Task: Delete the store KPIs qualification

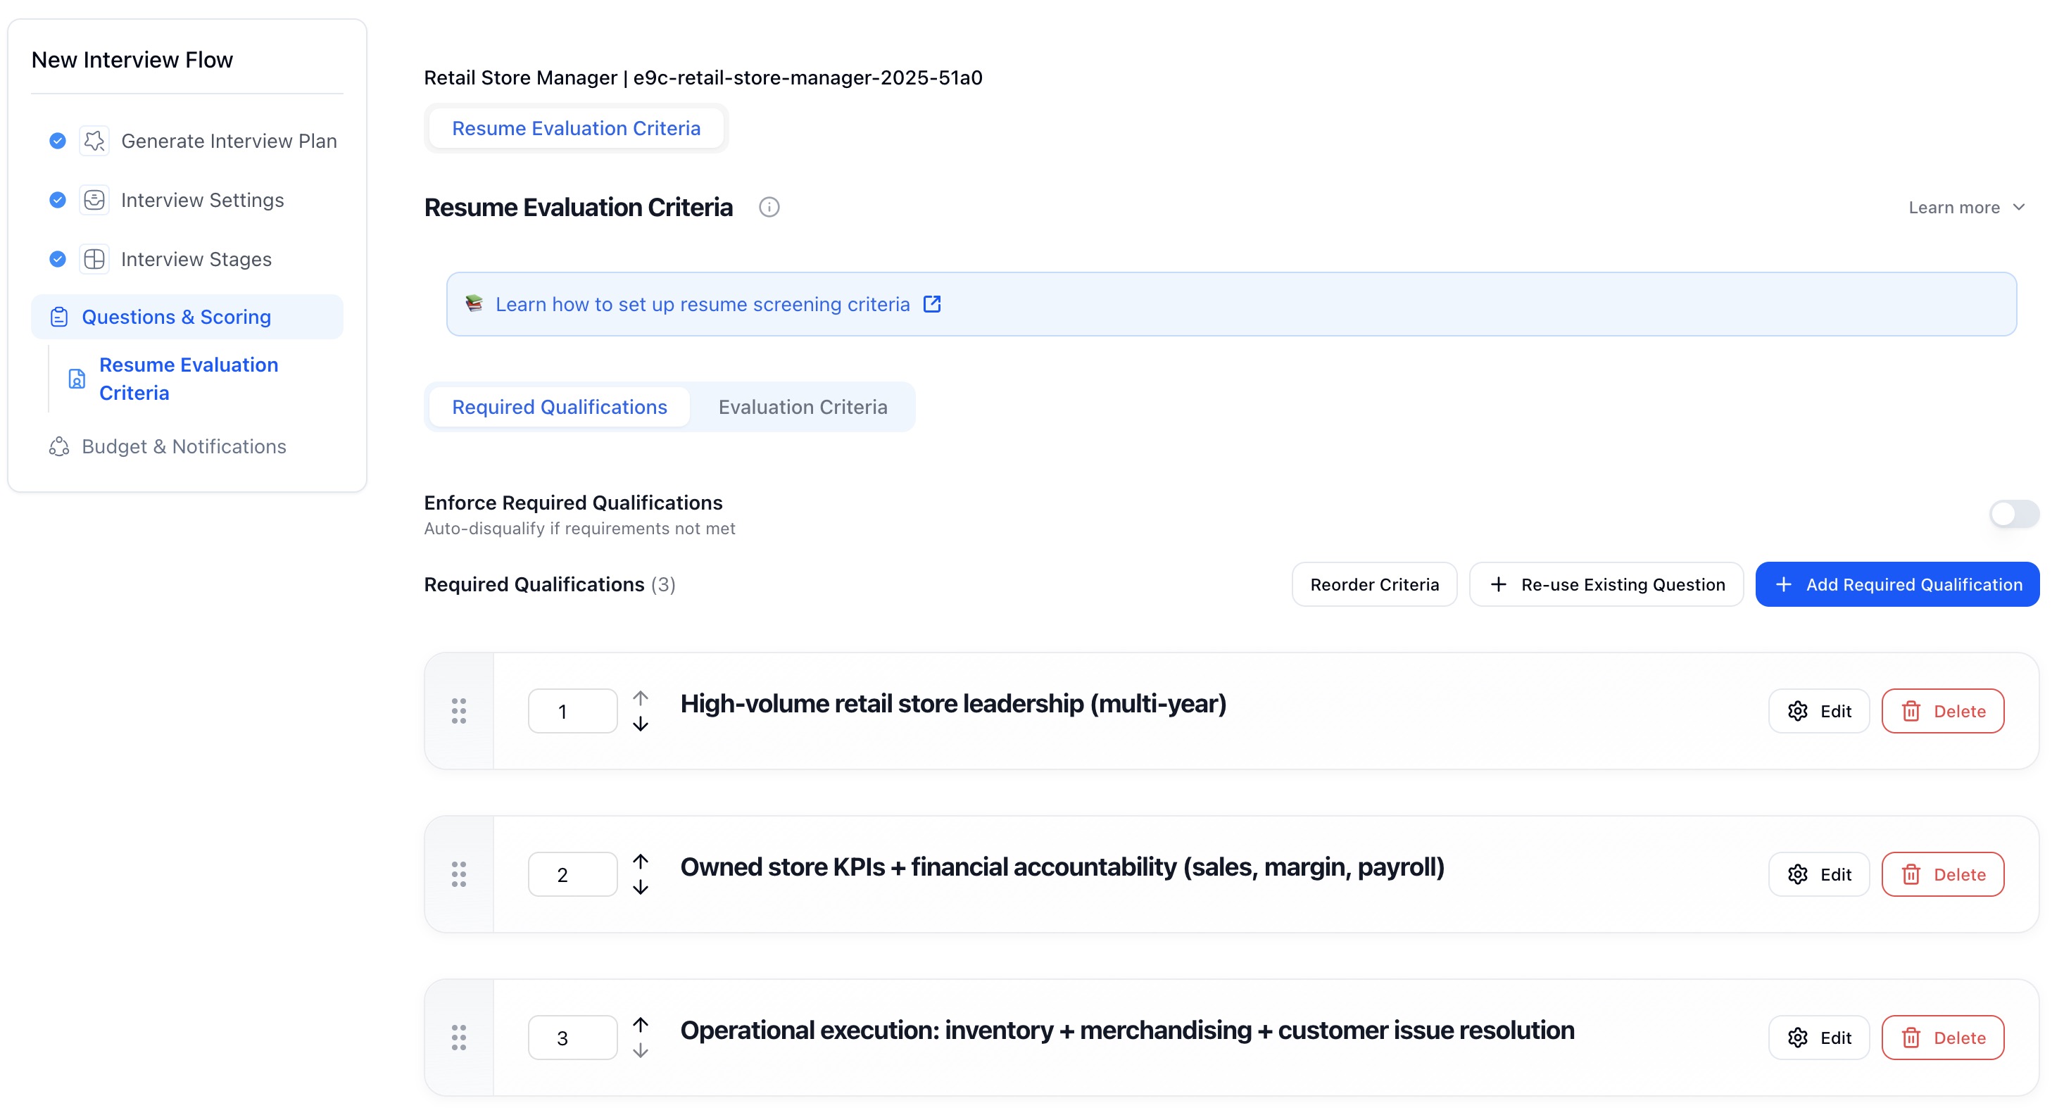Action: click(x=1942, y=874)
